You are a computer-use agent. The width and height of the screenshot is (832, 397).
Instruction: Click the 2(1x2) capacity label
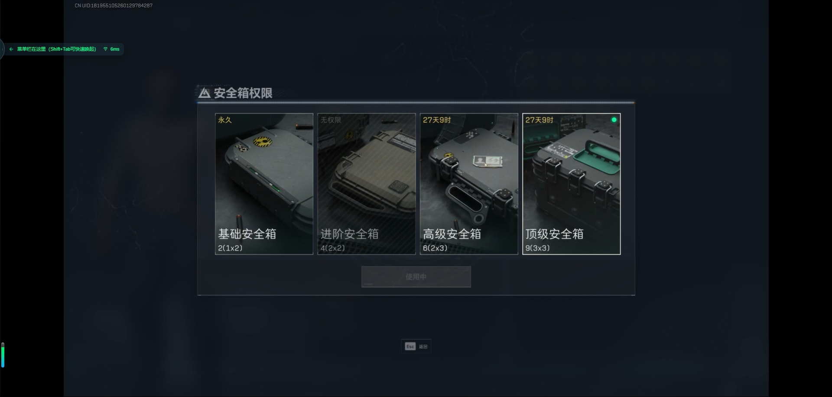pyautogui.click(x=230, y=248)
